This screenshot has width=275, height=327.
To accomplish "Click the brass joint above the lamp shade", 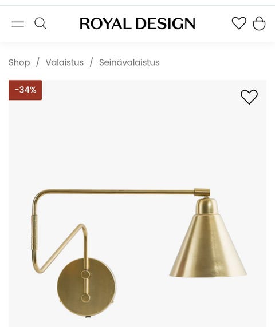I will pyautogui.click(x=202, y=192).
